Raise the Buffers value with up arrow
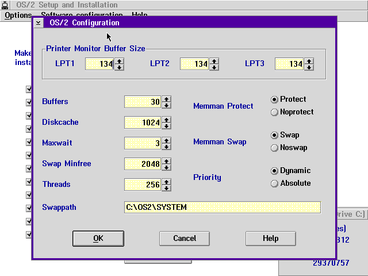The image size is (368, 276). [x=166, y=99]
